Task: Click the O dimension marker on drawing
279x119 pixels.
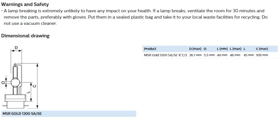Action: tap(3, 83)
